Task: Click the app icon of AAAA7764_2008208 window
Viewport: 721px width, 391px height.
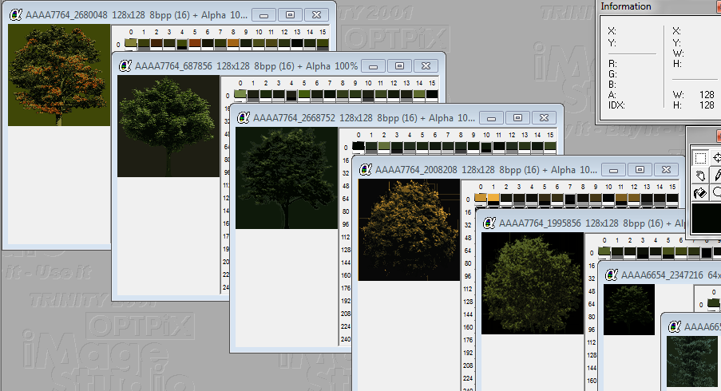Action: (x=366, y=169)
